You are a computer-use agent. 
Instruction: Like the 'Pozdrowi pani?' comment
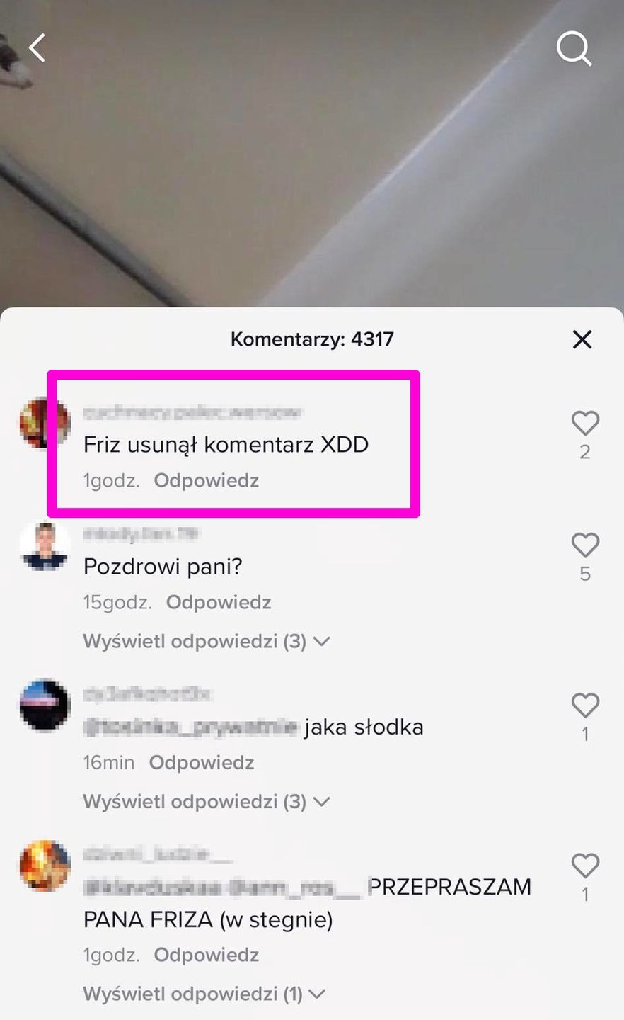tap(585, 545)
